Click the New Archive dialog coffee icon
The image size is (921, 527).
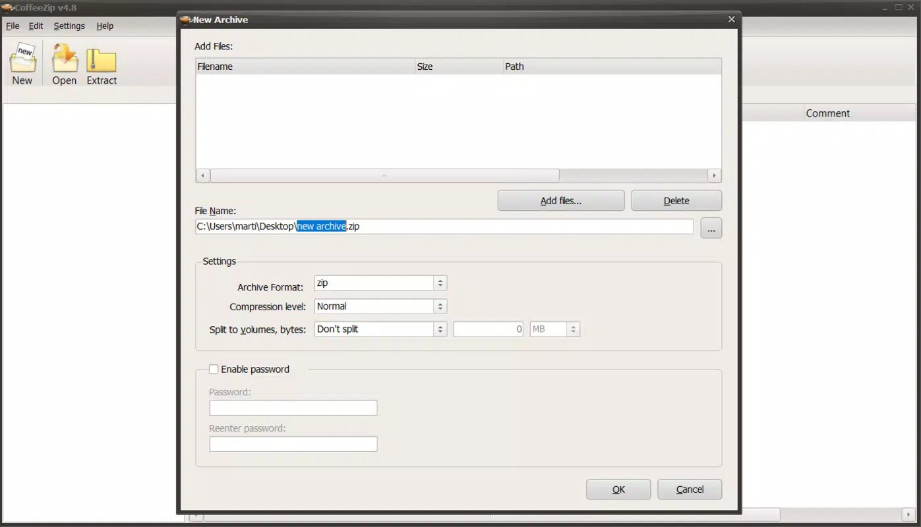186,20
